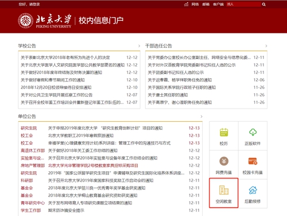Screen dimensions: 287x216
Task: Click the 校内信息门户 title
Action: [x=101, y=21]
